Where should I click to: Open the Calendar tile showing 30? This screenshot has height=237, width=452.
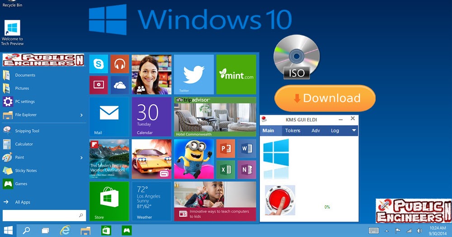(151, 116)
